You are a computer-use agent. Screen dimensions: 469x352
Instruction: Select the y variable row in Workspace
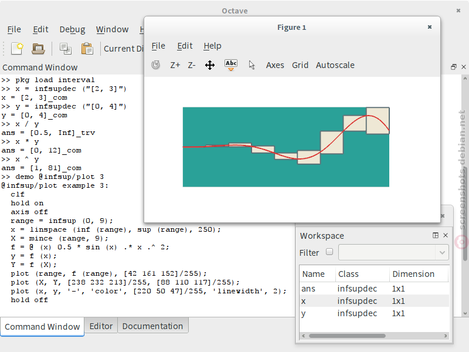click(375, 313)
